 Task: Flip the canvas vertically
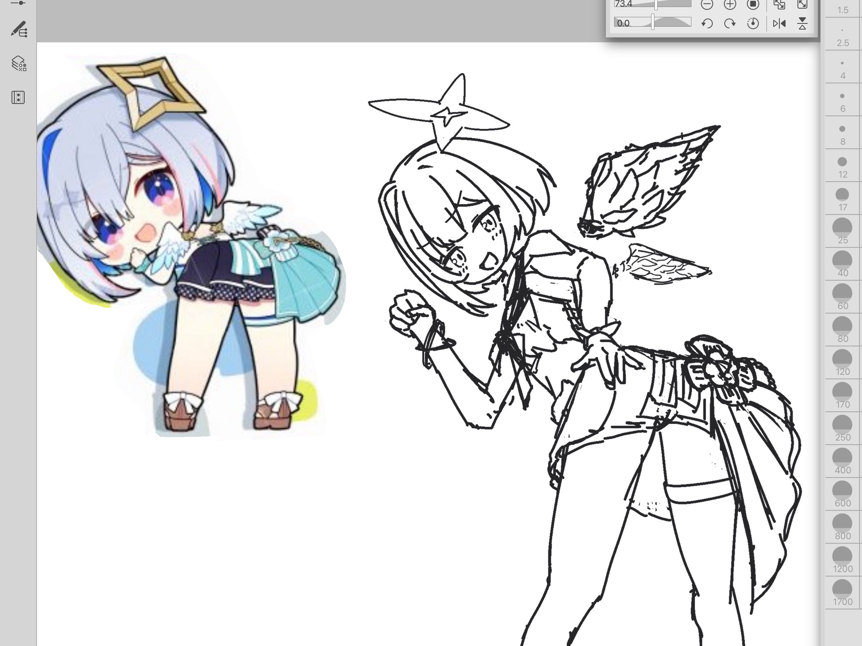[x=802, y=23]
